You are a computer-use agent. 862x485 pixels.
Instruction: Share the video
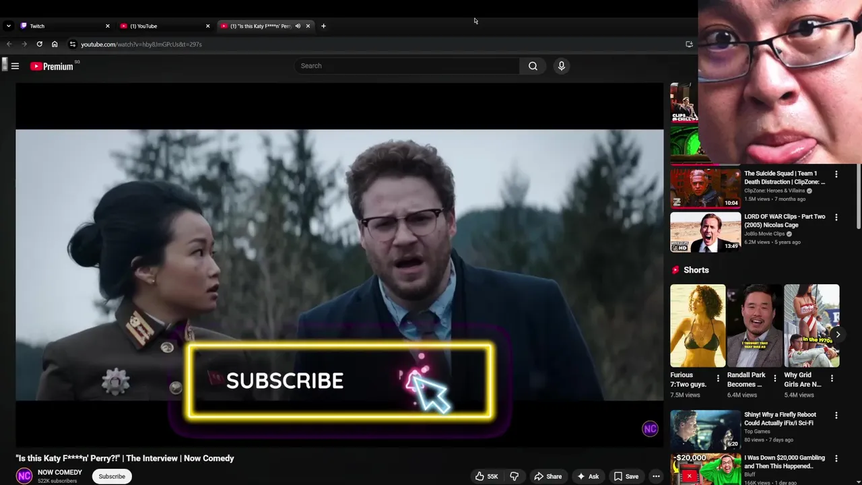[548, 476]
